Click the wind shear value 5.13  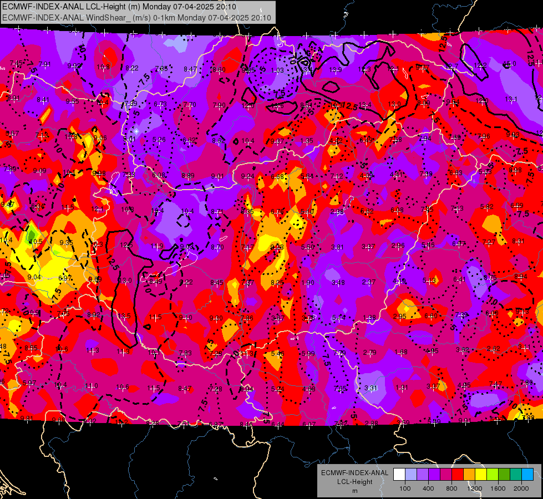(x=429, y=281)
